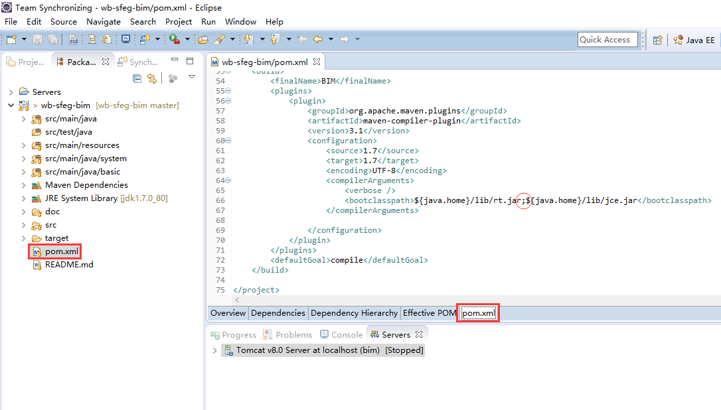The width and height of the screenshot is (721, 410).
Task: Open the Console view tab
Action: pos(342,334)
